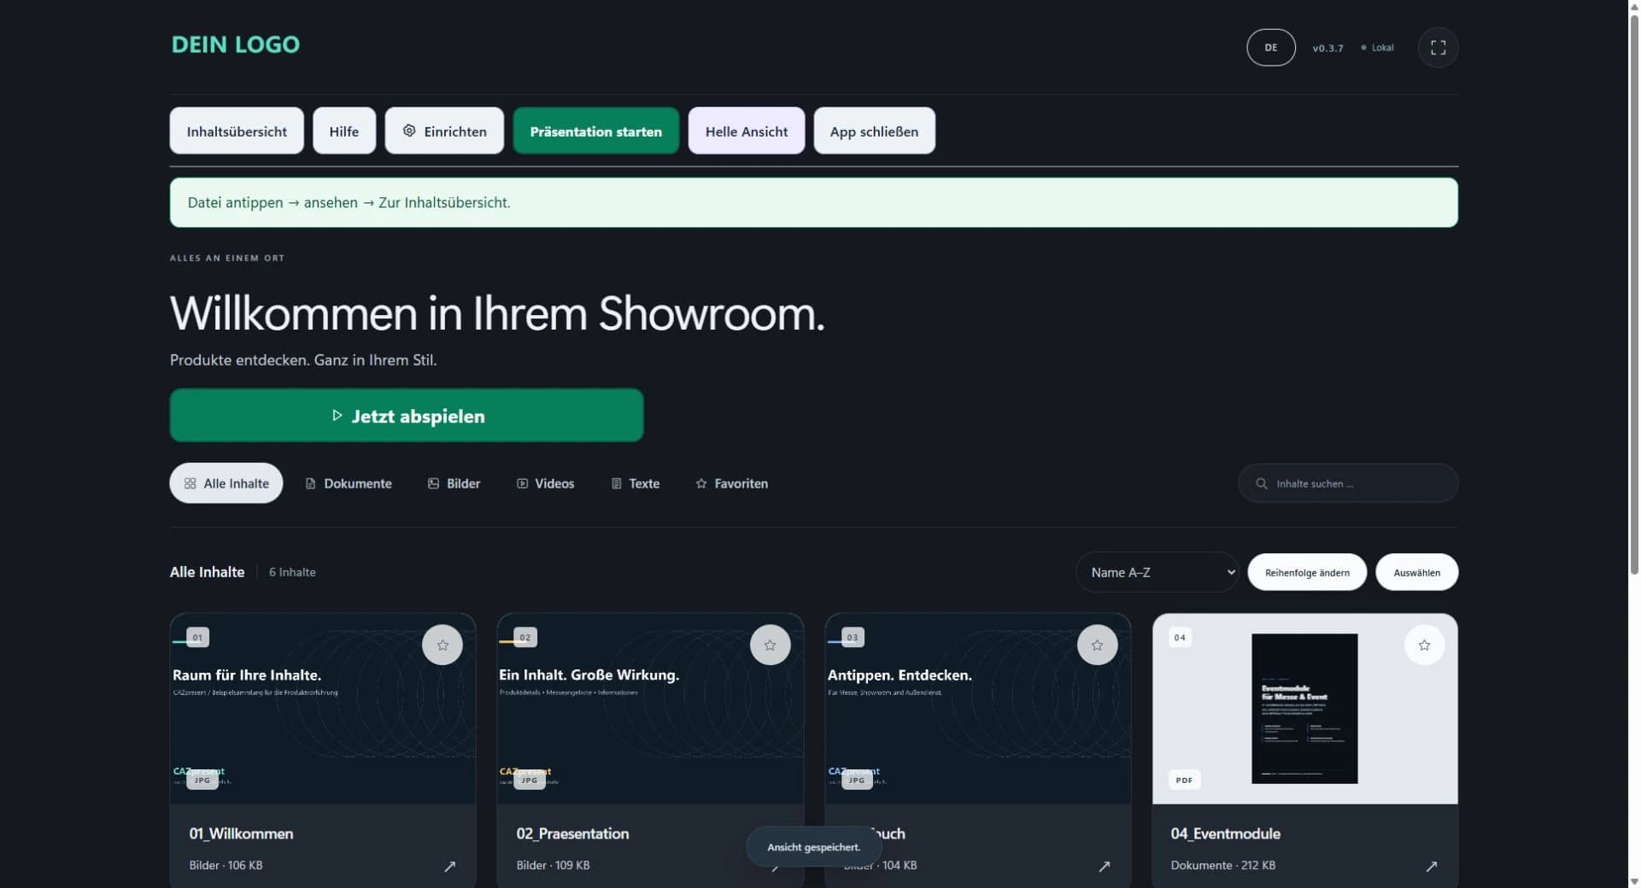
Task: Open the Eventmodule PDF thumbnail
Action: coord(1304,709)
